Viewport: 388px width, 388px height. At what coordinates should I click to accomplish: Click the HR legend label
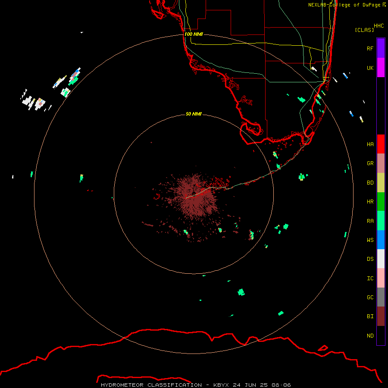pyautogui.click(x=370, y=202)
